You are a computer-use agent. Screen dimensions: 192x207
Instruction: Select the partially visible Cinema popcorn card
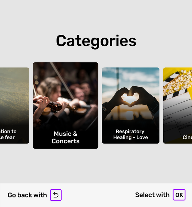177,106
